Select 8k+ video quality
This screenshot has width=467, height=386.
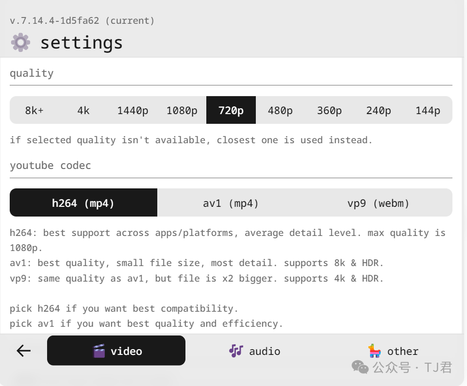coord(34,110)
